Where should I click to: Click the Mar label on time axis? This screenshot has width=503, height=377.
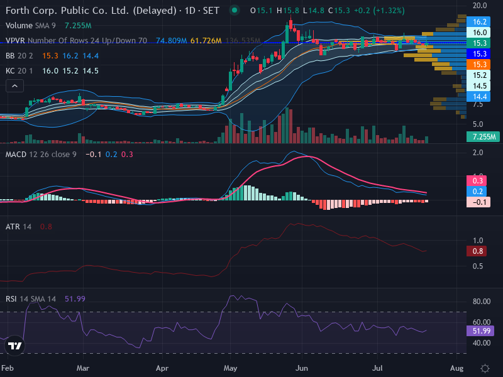coord(83,368)
